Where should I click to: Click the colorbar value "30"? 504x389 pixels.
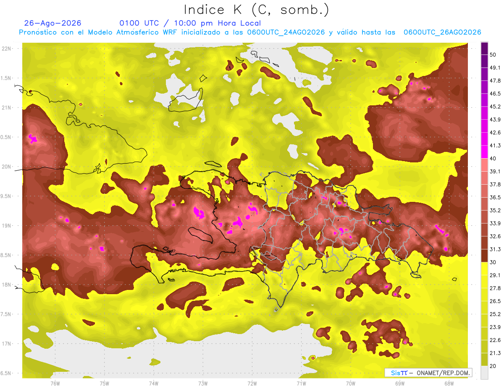(x=494, y=262)
